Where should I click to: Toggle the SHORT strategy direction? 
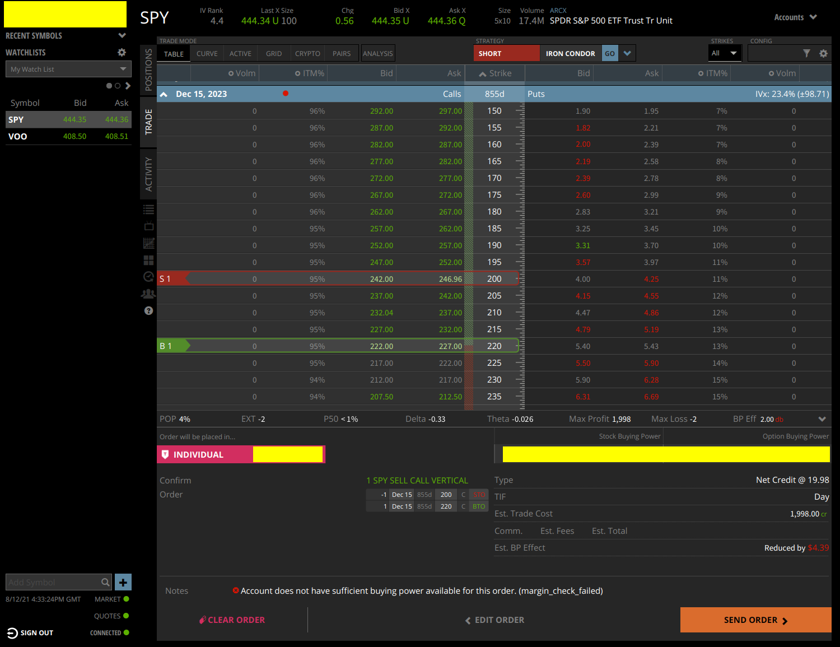coord(506,53)
